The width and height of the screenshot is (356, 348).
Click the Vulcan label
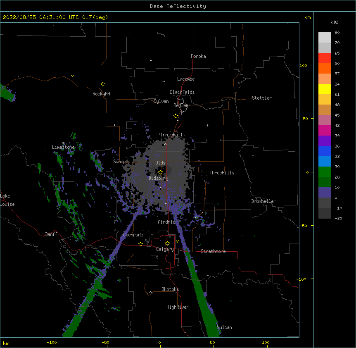[224, 327]
